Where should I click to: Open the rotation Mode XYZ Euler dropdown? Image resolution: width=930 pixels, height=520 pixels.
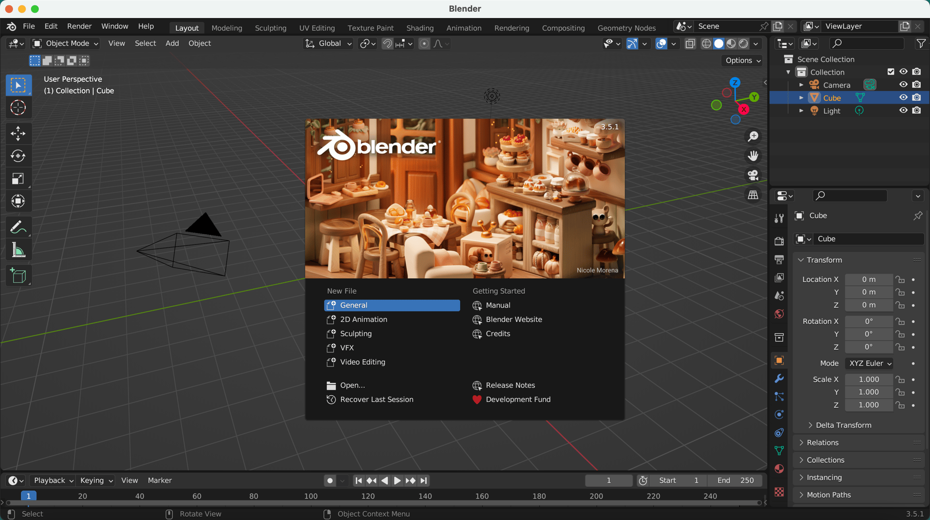pyautogui.click(x=870, y=363)
